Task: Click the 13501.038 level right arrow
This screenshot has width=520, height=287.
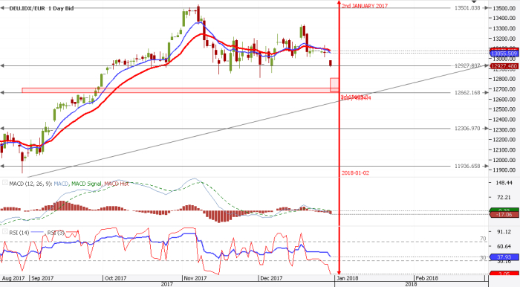Action: pyautogui.click(x=486, y=7)
